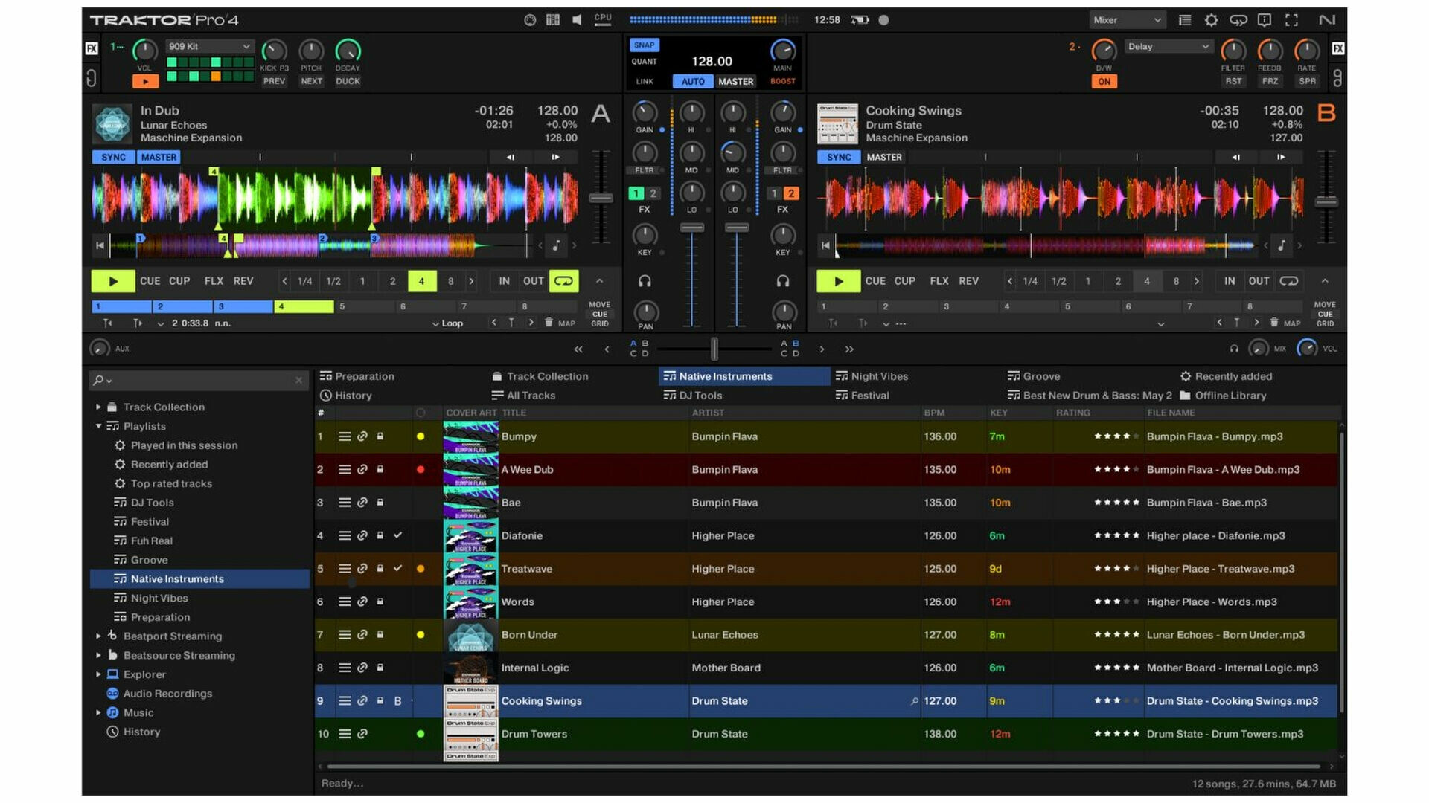Open the Night Vibes favorite tab
Screen dimensions: 1429x803
pyautogui.click(x=872, y=376)
